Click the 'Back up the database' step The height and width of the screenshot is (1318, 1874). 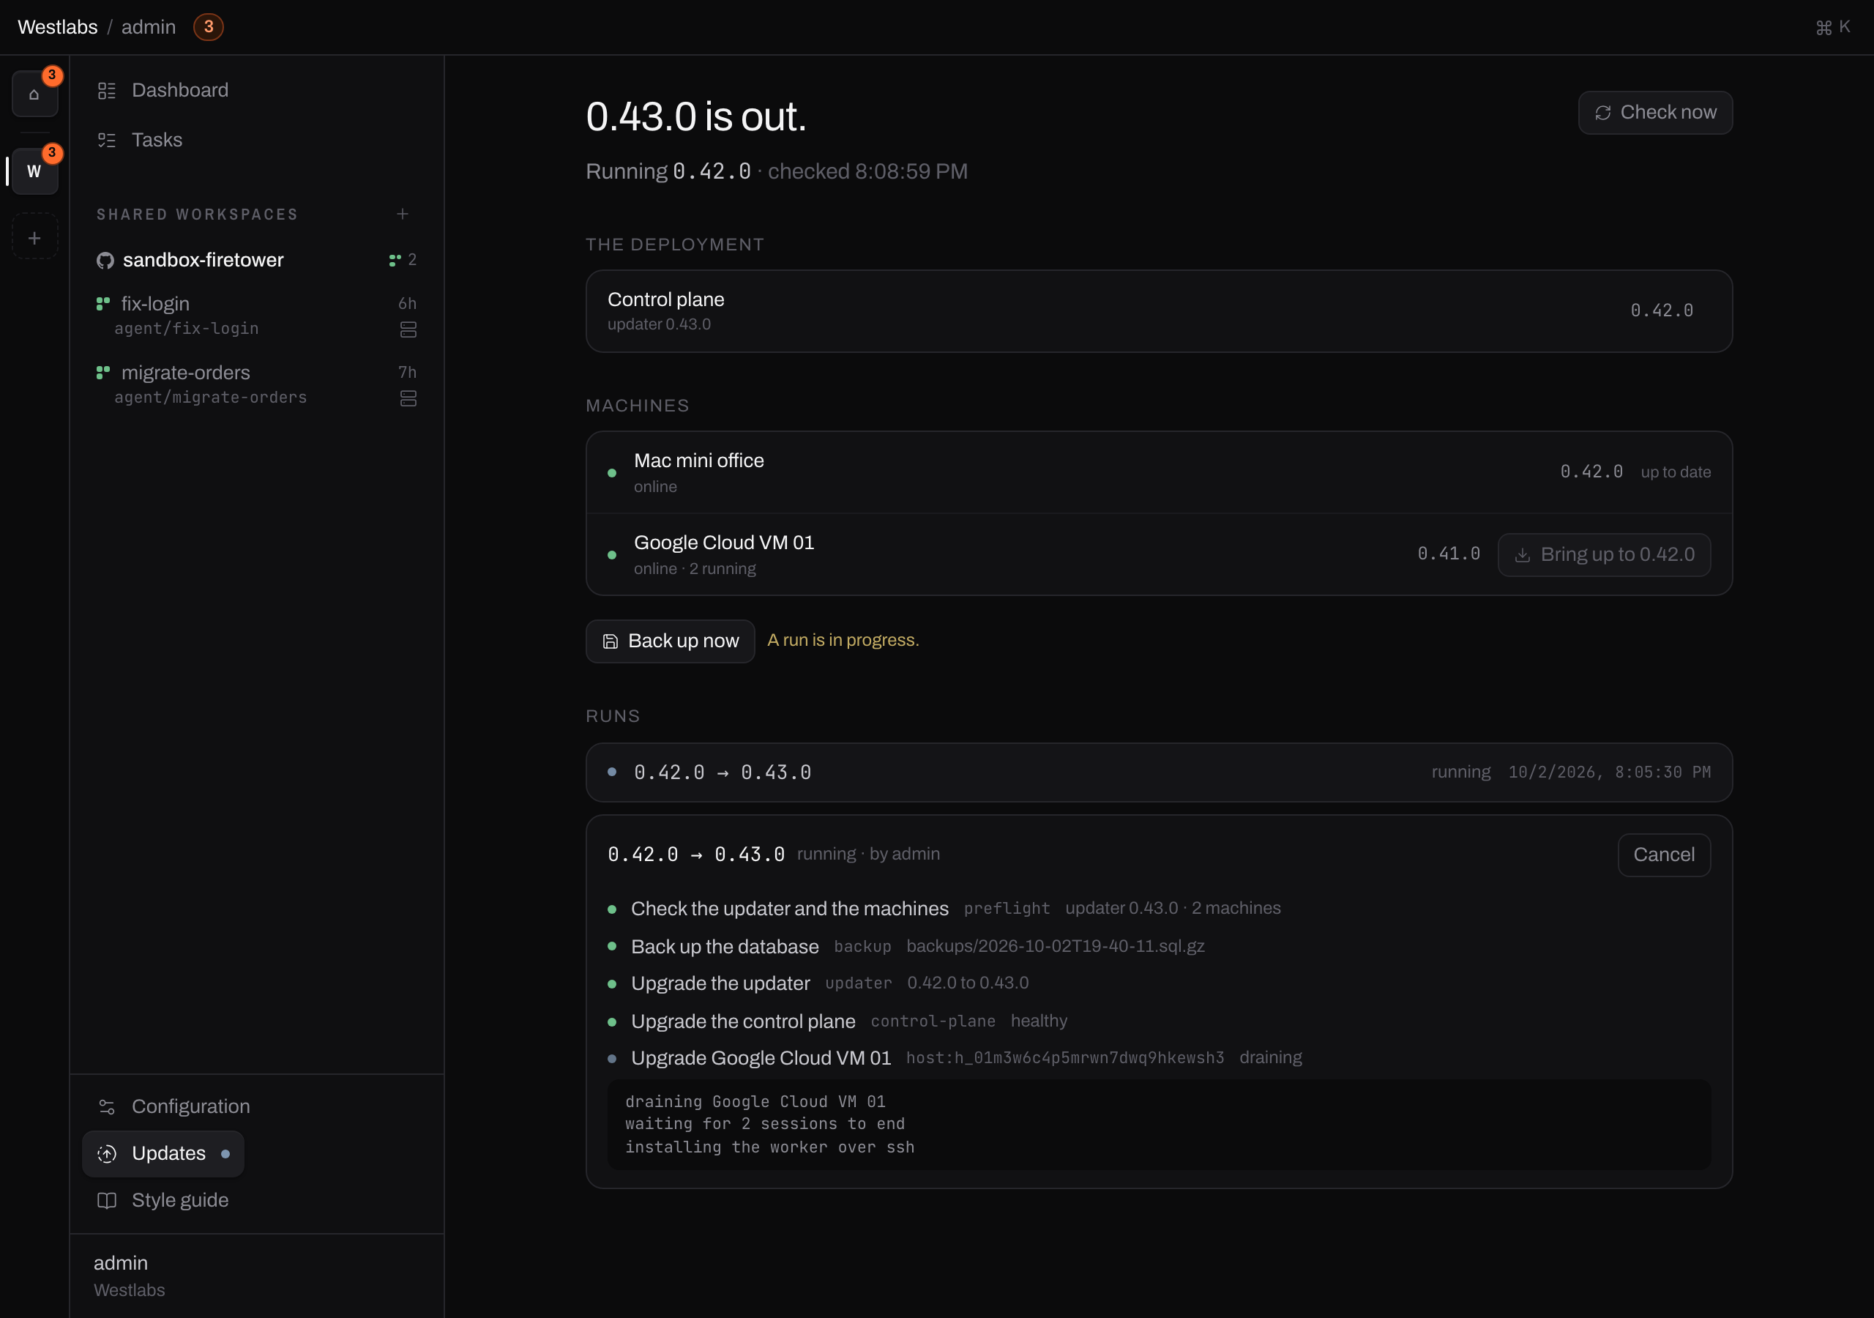725,945
